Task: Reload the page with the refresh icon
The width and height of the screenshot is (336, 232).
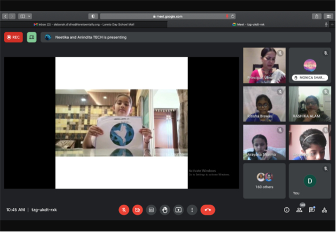Action: pos(233,16)
